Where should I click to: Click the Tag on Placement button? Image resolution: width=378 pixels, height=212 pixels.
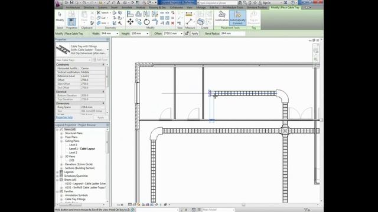(253, 18)
